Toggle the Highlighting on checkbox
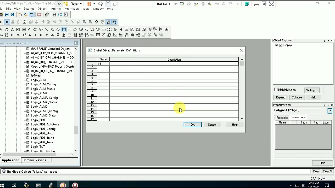Viewport: 335px width, 188px height. click(276, 90)
